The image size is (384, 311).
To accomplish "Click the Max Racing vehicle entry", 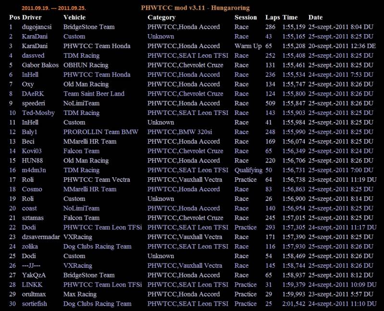I will pyautogui.click(x=80, y=294).
